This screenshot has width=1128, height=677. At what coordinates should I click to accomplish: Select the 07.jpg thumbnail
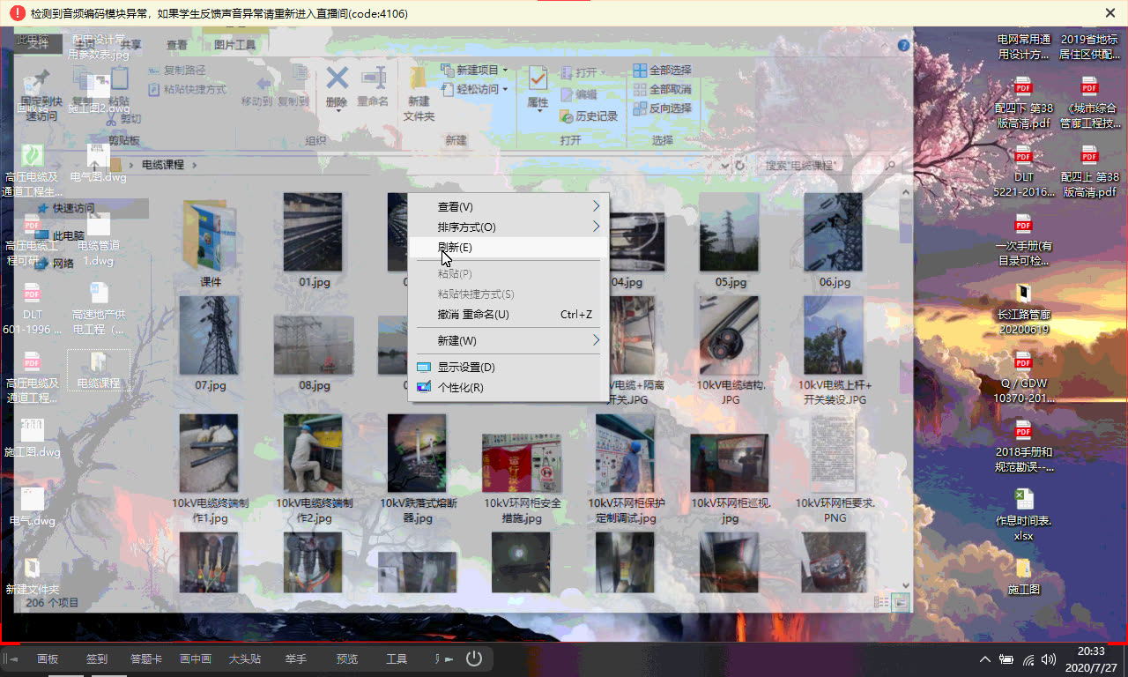(x=211, y=335)
